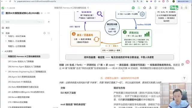Click the back-to-top arrow button
Screen dimensions: 192x108
[x=184, y=78]
